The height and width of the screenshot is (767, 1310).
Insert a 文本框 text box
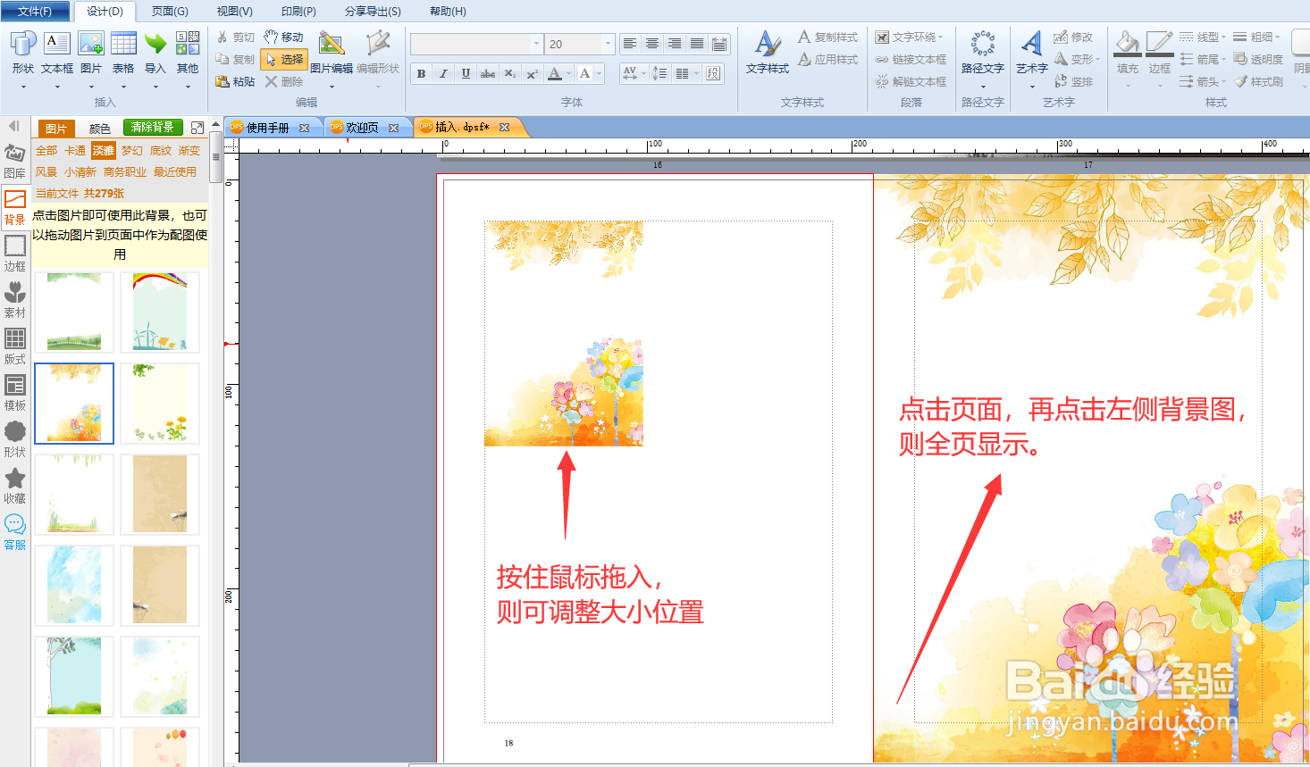point(57,54)
